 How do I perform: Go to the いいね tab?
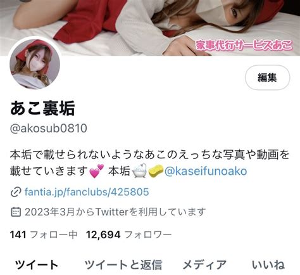(268, 265)
